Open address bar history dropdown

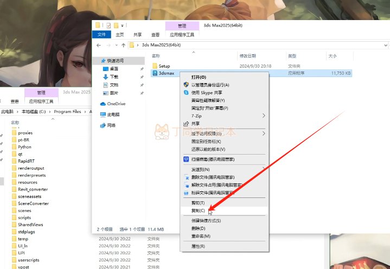pyautogui.click(x=386, y=45)
